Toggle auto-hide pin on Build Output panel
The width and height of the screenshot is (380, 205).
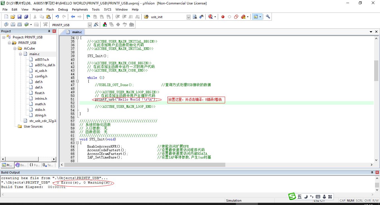click(372, 172)
